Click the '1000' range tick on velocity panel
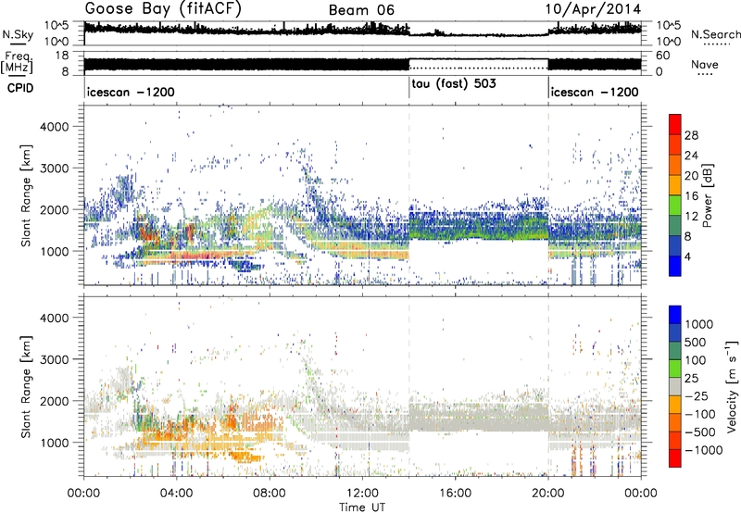 click(54, 443)
